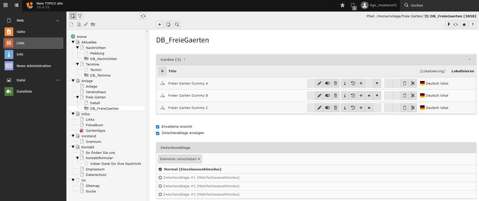Open Elemente verschieben dropdown
Viewport: 479px width, 201px height.
pyautogui.click(x=180, y=159)
